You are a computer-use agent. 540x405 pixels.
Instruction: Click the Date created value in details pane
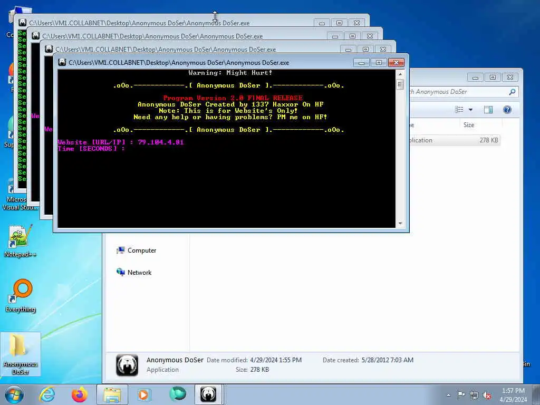(387, 360)
